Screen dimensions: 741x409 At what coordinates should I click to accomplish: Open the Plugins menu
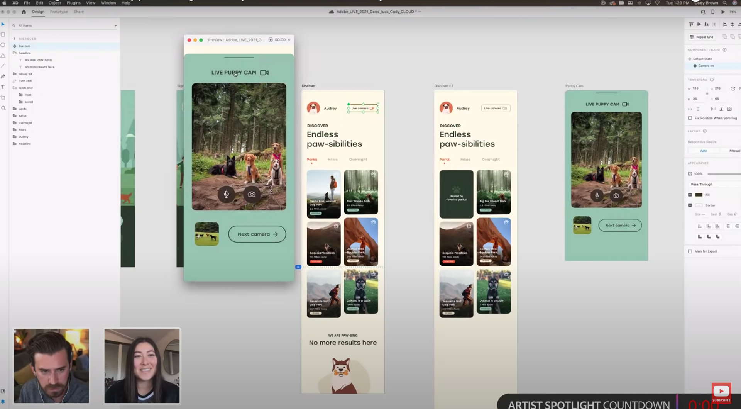[73, 3]
